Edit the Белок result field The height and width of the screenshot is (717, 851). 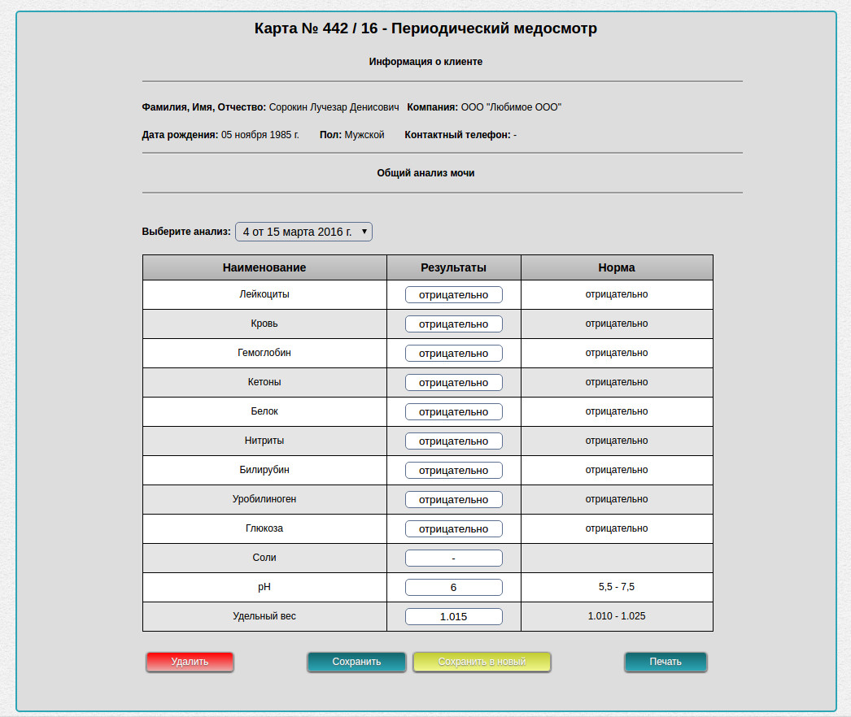pos(453,412)
